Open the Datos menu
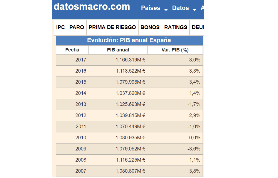This screenshot has width=278, height=178. click(180, 8)
